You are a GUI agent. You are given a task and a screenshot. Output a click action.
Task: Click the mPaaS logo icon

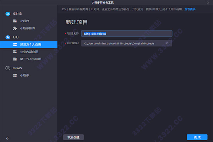[x=8, y=68]
